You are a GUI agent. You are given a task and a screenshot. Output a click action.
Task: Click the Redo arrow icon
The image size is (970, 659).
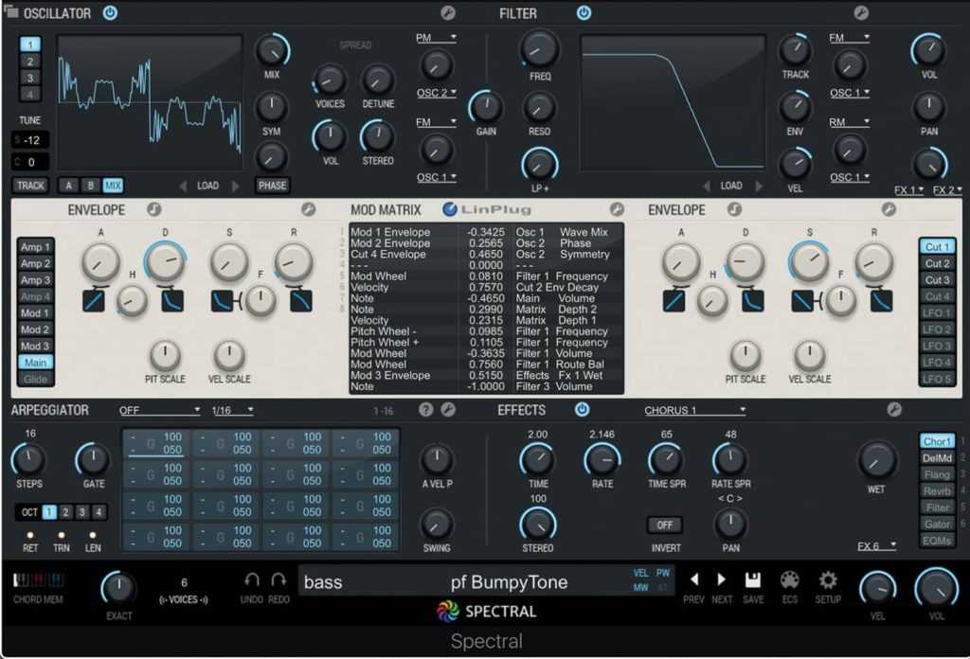(x=278, y=579)
